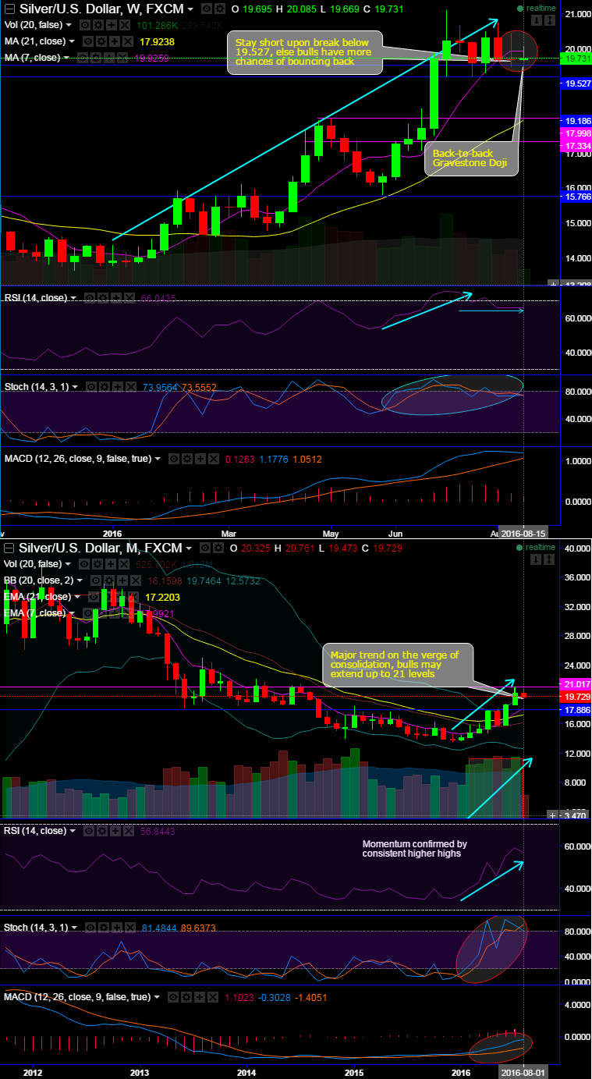Hide weekly MA (21, close) using eye icon
Image resolution: width=592 pixels, height=1079 pixels.
pyautogui.click(x=89, y=41)
